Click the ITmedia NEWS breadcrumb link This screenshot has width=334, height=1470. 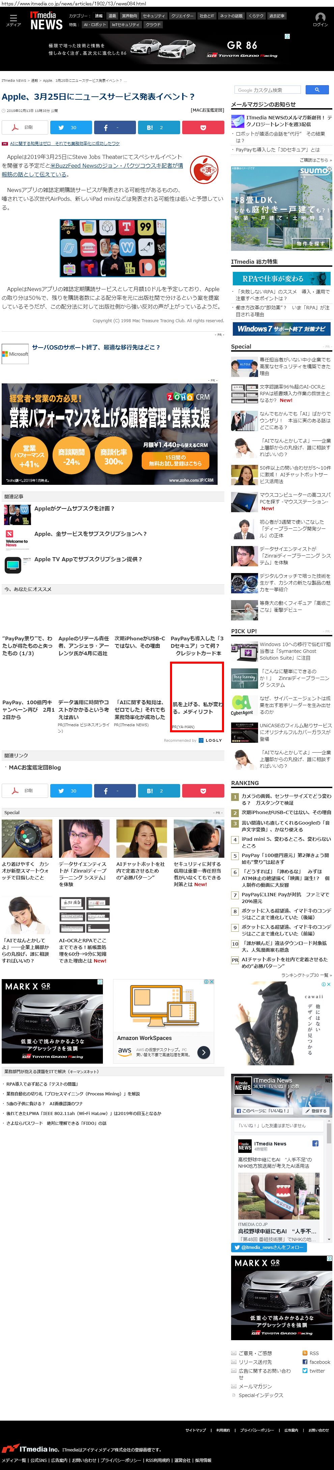(x=13, y=80)
